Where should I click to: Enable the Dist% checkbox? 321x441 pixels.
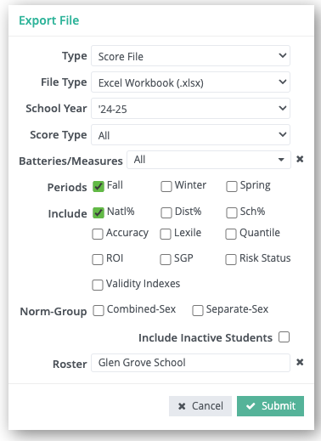pos(166,213)
